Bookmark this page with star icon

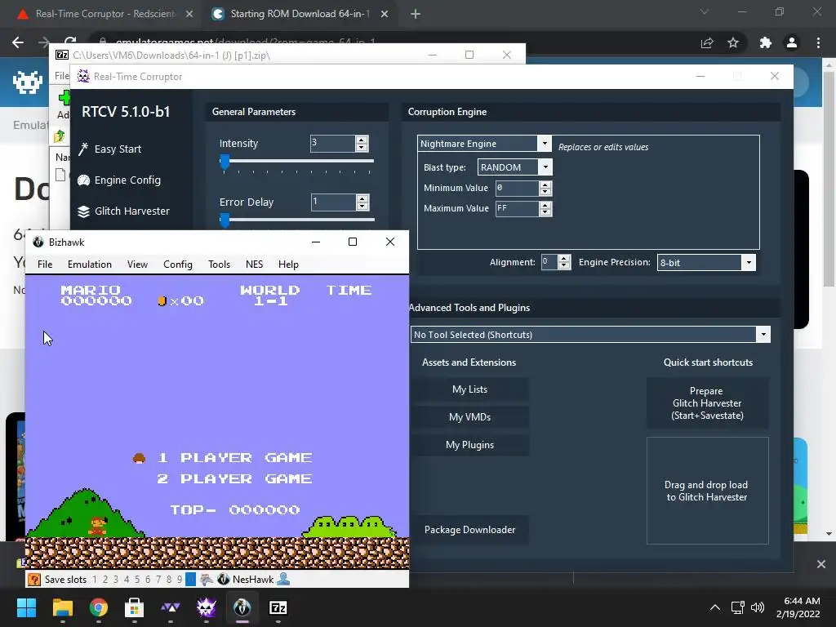click(733, 42)
